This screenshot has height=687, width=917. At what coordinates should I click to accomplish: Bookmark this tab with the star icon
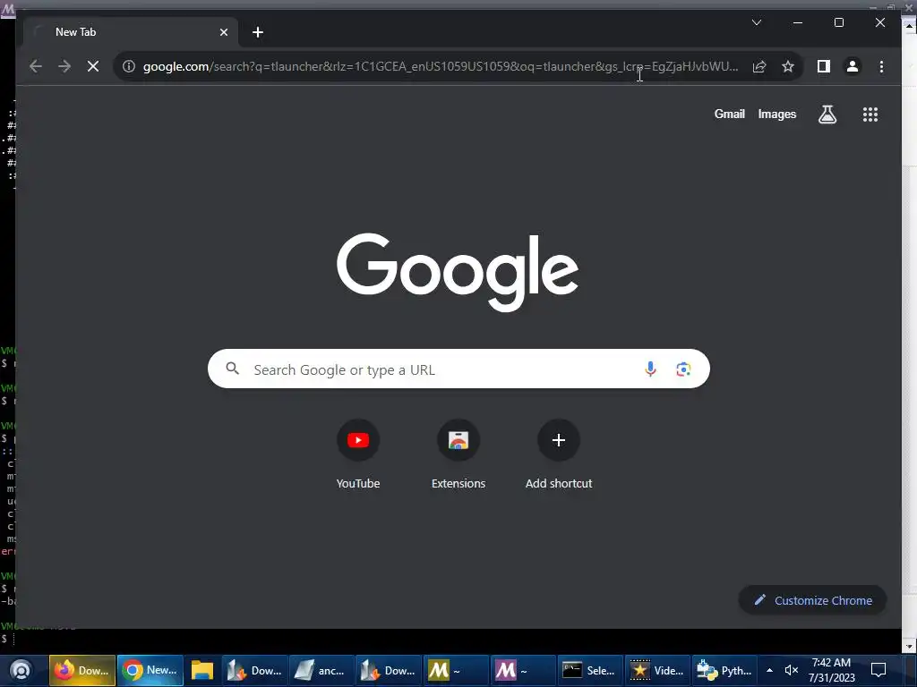tap(788, 66)
